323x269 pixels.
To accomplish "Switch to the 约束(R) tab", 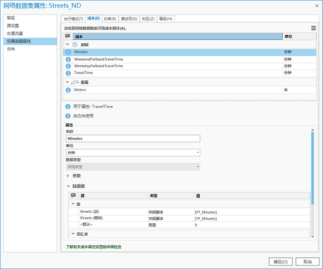I will tap(110, 19).
